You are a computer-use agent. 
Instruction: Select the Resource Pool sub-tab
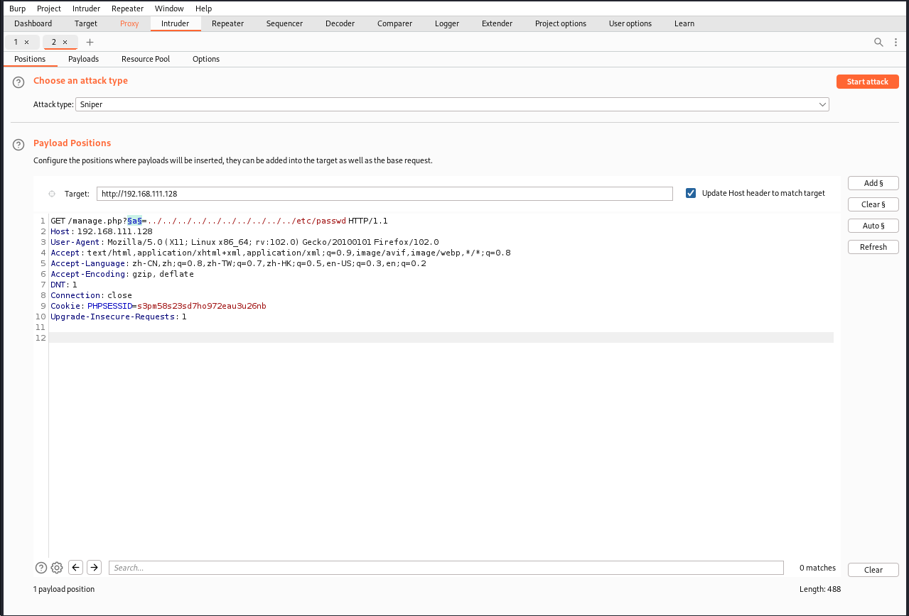146,59
